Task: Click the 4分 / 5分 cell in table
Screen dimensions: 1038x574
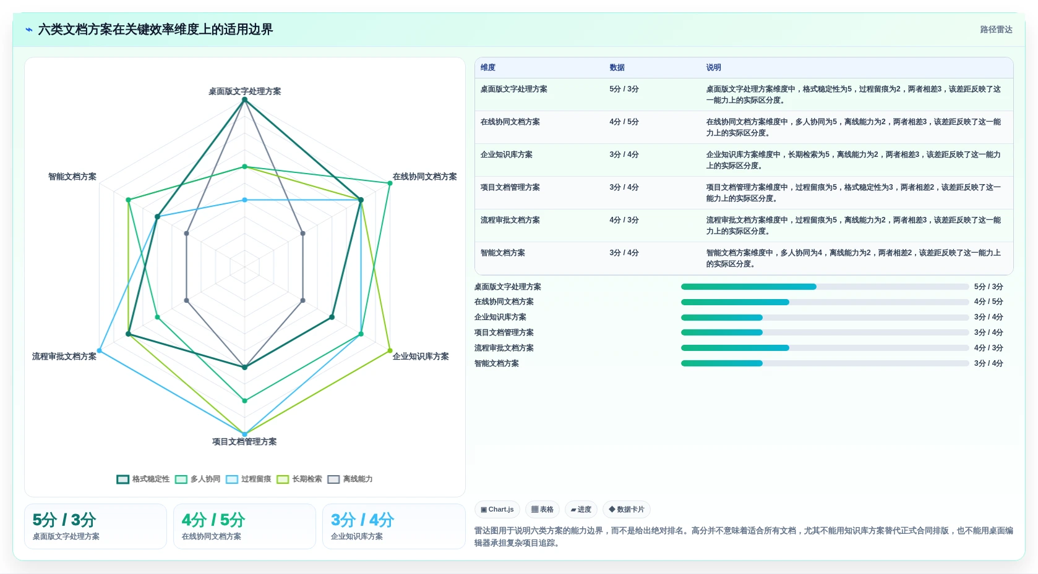Action: [x=624, y=122]
